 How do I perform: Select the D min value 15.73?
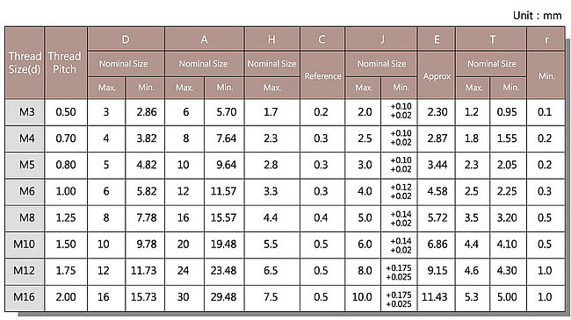(143, 297)
